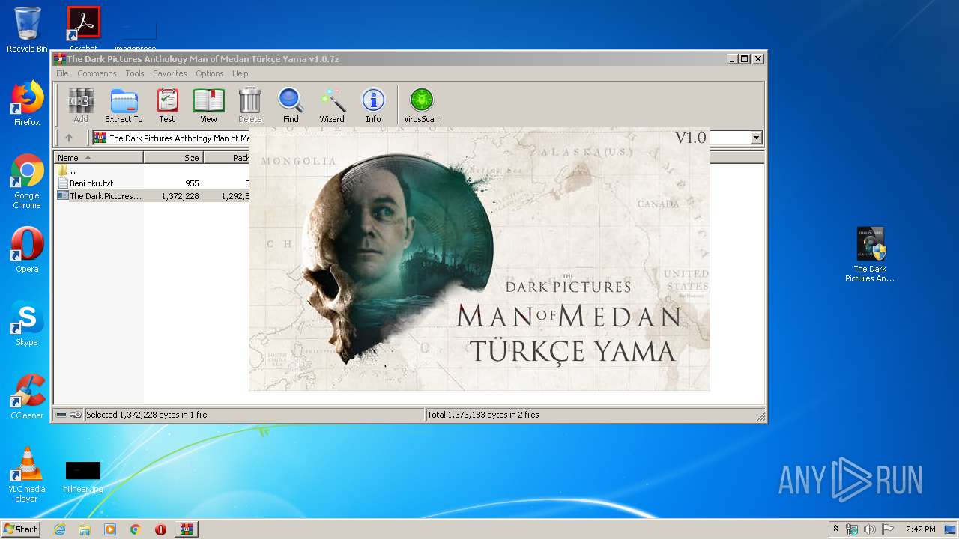Open the Firefox desktop shortcut
Viewport: 959px width, 539px height.
click(27, 103)
